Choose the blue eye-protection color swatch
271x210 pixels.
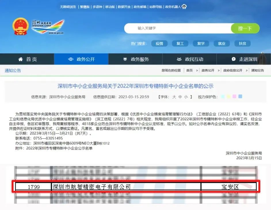[240, 97]
